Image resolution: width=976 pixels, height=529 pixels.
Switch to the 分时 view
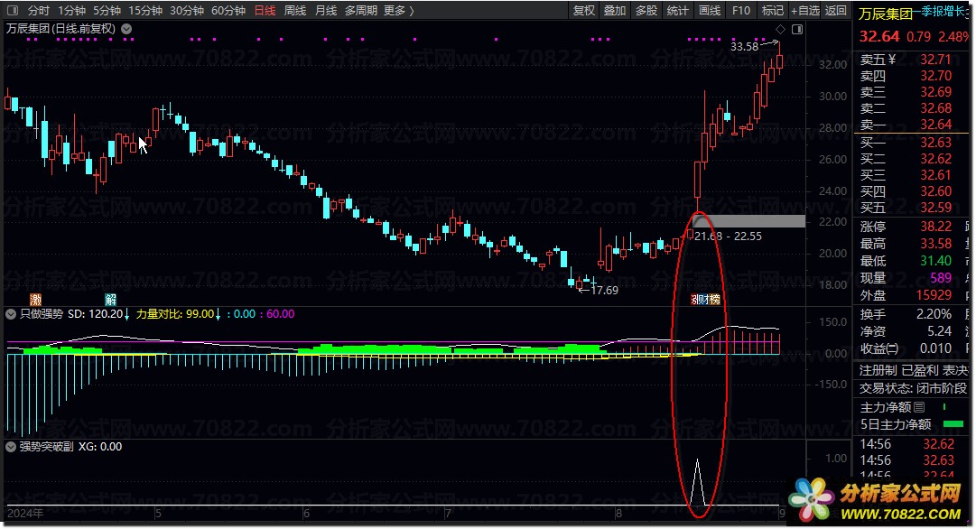[x=38, y=11]
